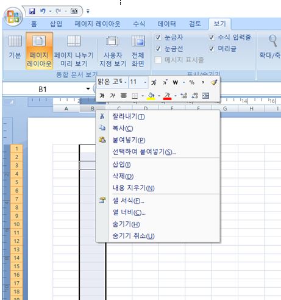Click the Message Bar (메시지 표시줄) checkbox
281x300 pixels.
tap(158, 60)
